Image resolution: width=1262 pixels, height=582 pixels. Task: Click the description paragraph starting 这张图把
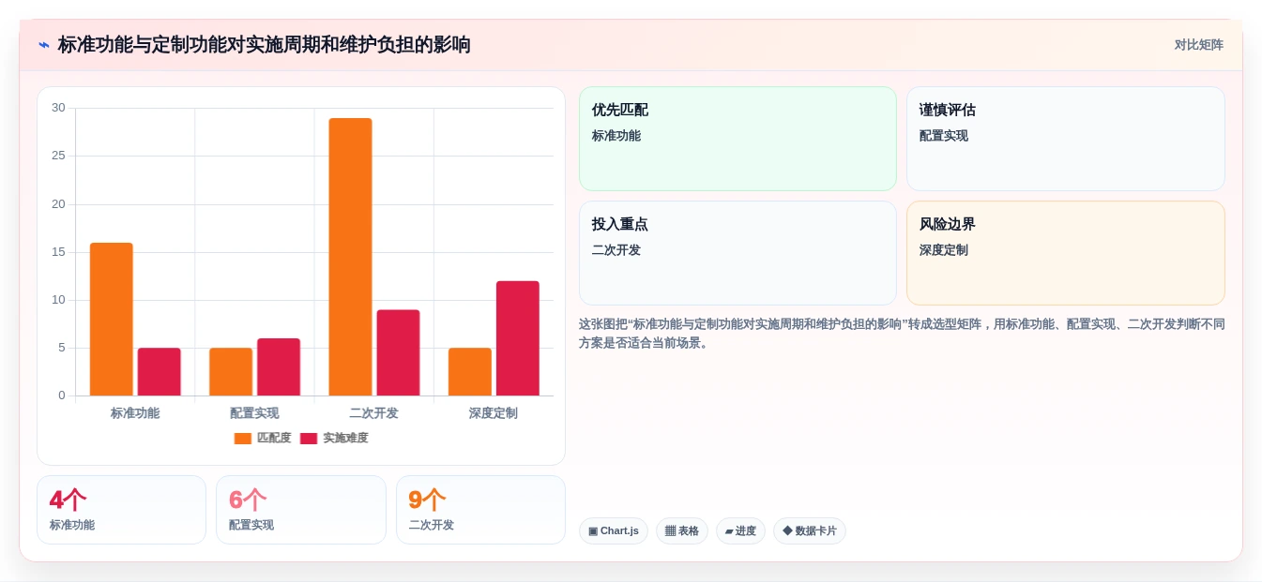[x=902, y=334]
